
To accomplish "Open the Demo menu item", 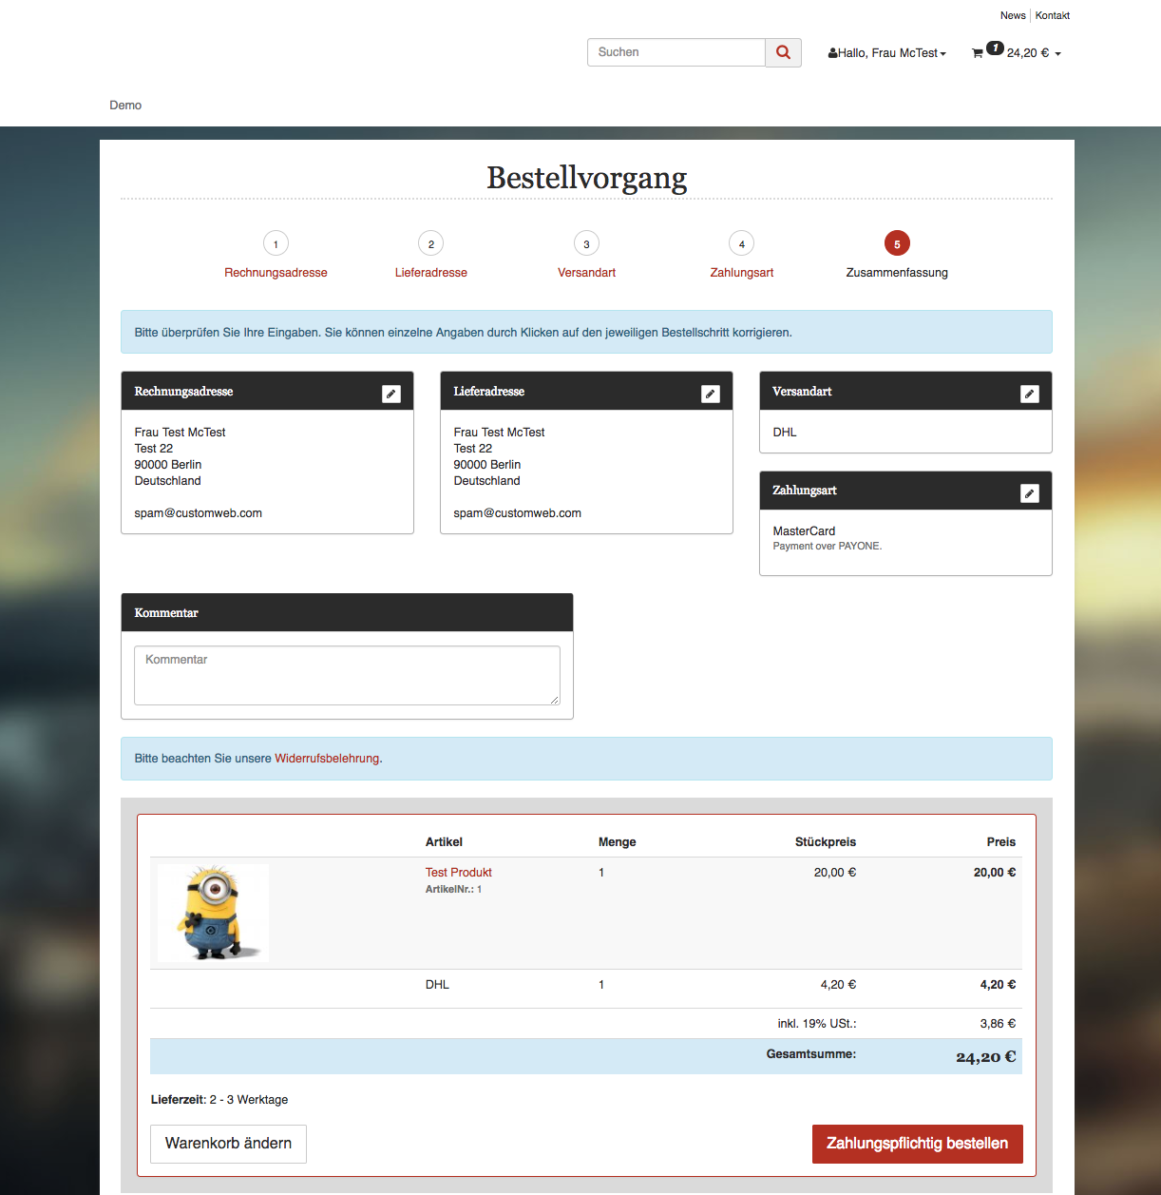I will click(x=125, y=106).
